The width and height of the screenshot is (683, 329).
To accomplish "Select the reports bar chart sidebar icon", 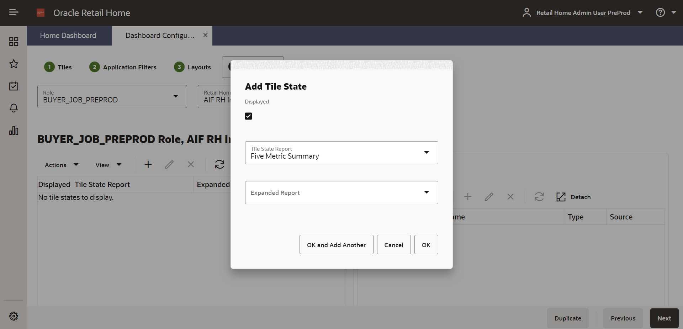I will pyautogui.click(x=14, y=131).
